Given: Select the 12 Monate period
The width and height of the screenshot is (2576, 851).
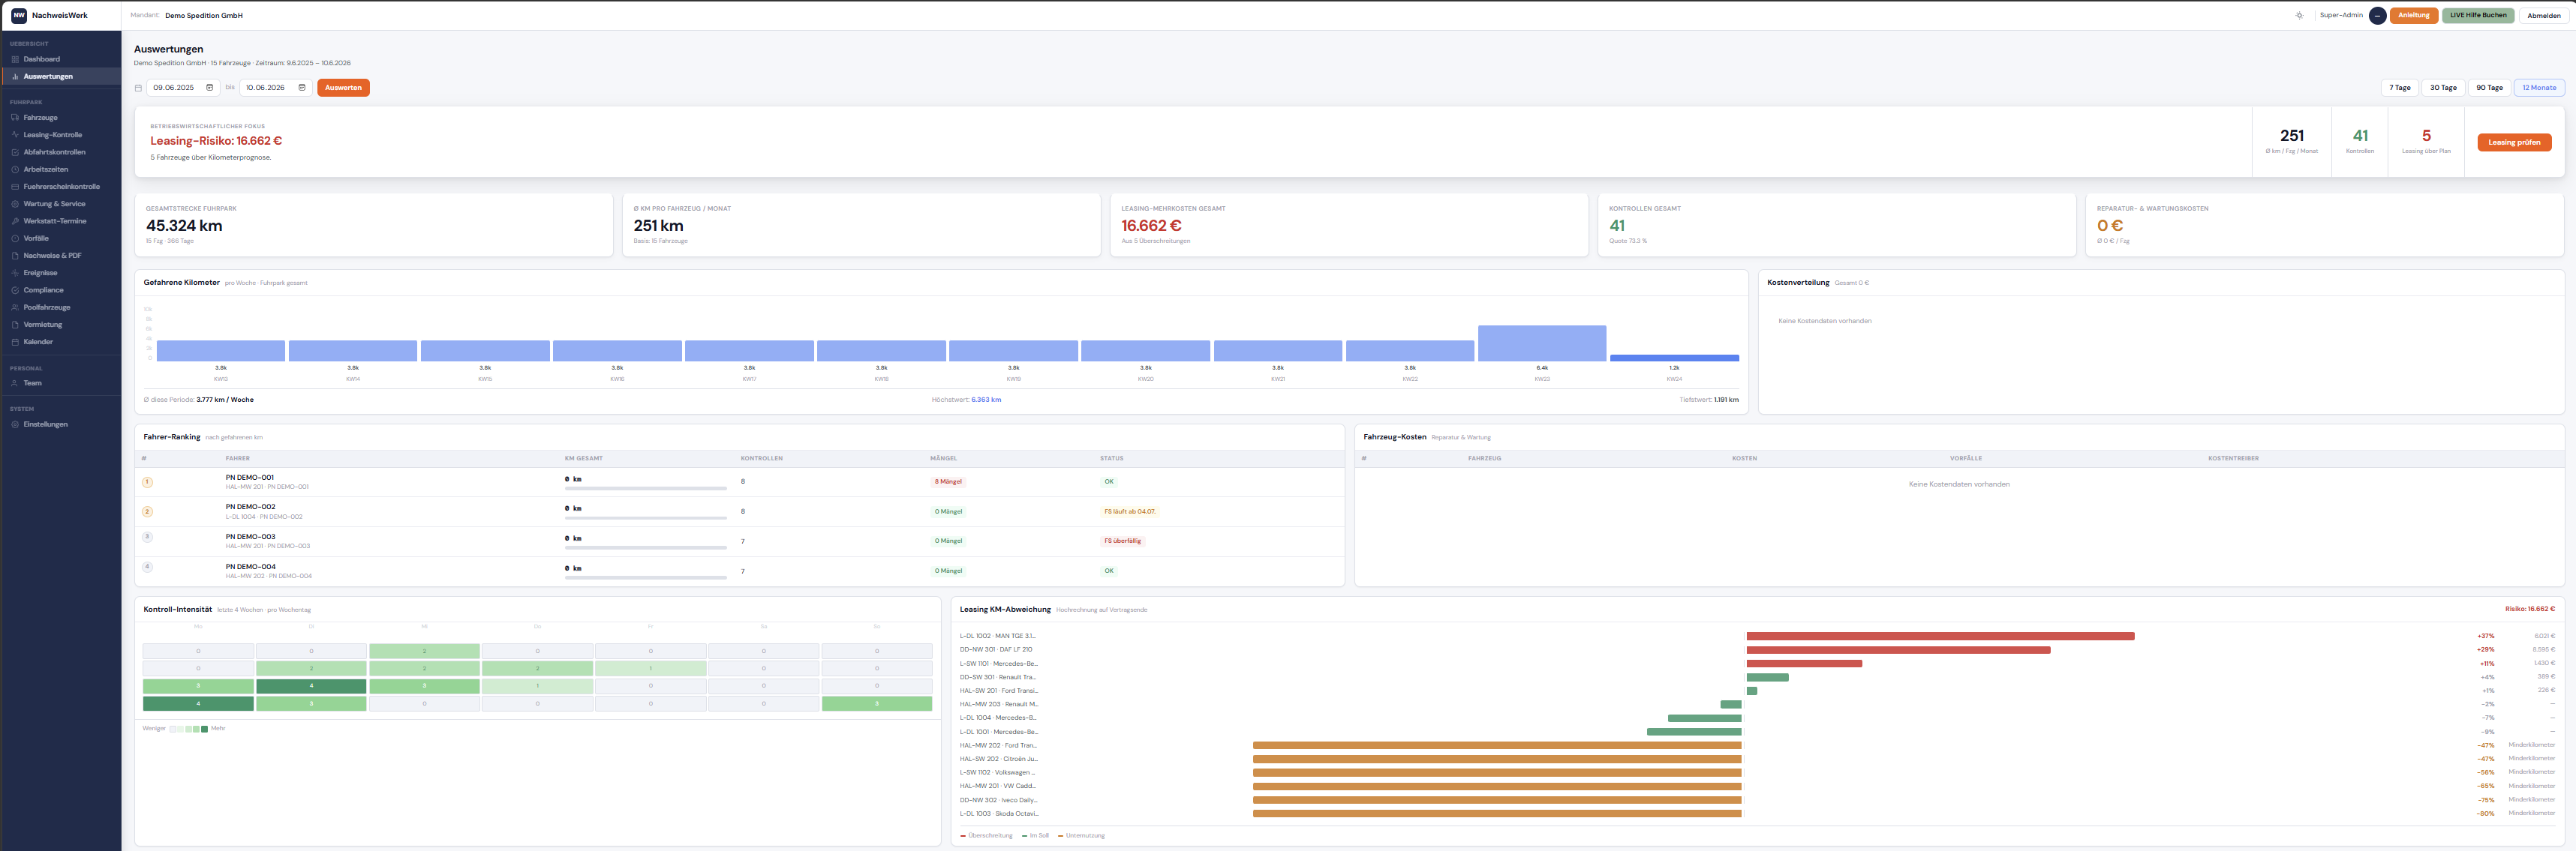Looking at the screenshot, I should (2539, 88).
